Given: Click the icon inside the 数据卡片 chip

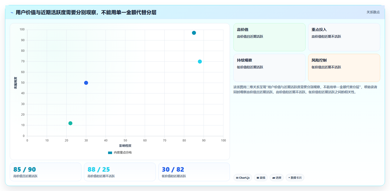Looking at the screenshot, I should [289, 178].
